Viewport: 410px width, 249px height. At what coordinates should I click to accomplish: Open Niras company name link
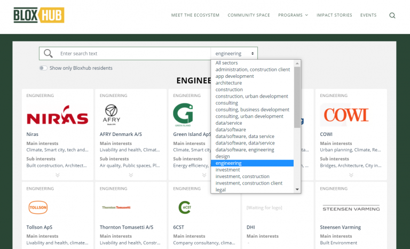[x=33, y=134]
